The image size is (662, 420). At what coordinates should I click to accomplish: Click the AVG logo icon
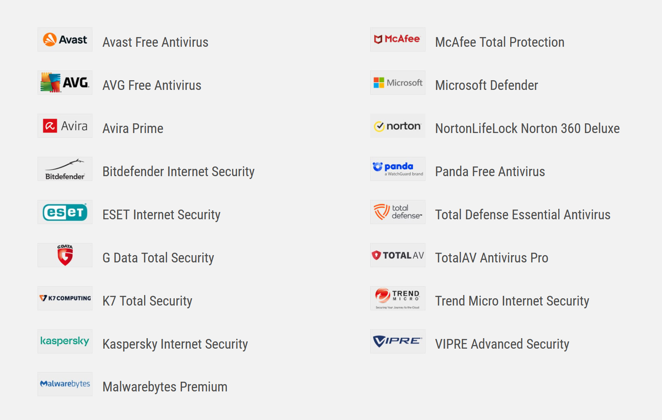[65, 83]
